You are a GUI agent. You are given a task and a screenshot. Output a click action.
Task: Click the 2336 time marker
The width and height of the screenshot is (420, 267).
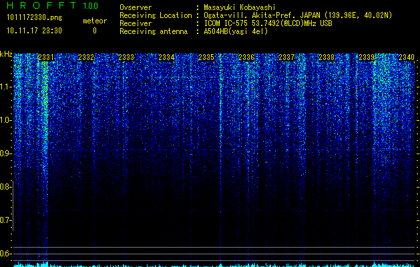246,57
